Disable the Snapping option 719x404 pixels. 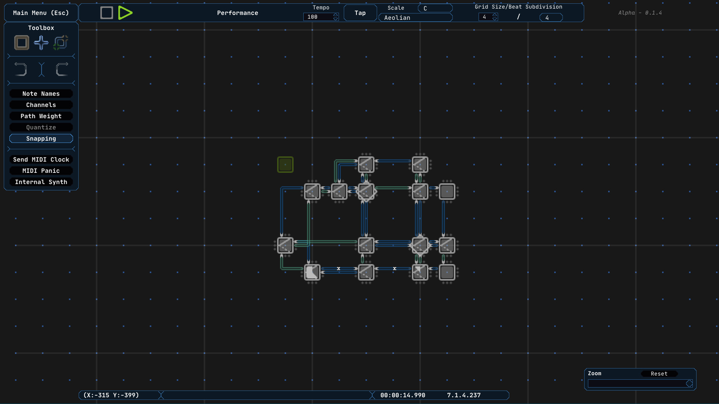(x=41, y=139)
